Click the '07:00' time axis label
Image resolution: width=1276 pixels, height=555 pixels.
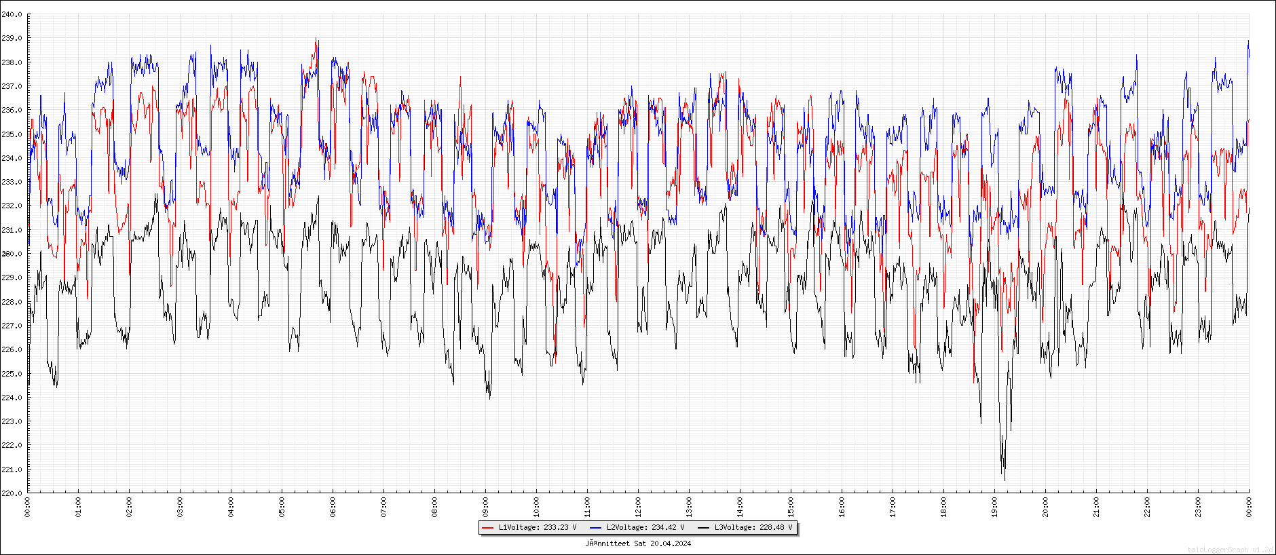[x=383, y=507]
